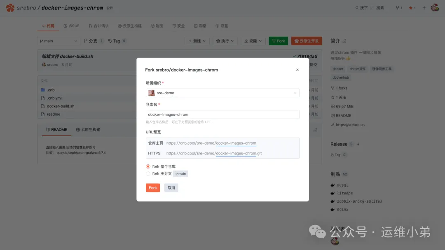
Task: Open the docker-build.sh file
Action: [61, 106]
